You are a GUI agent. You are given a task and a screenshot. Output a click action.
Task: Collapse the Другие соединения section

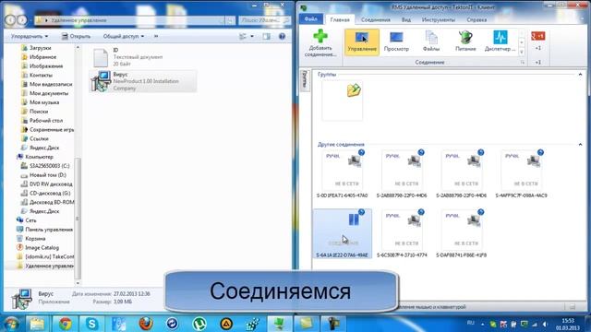[580, 145]
